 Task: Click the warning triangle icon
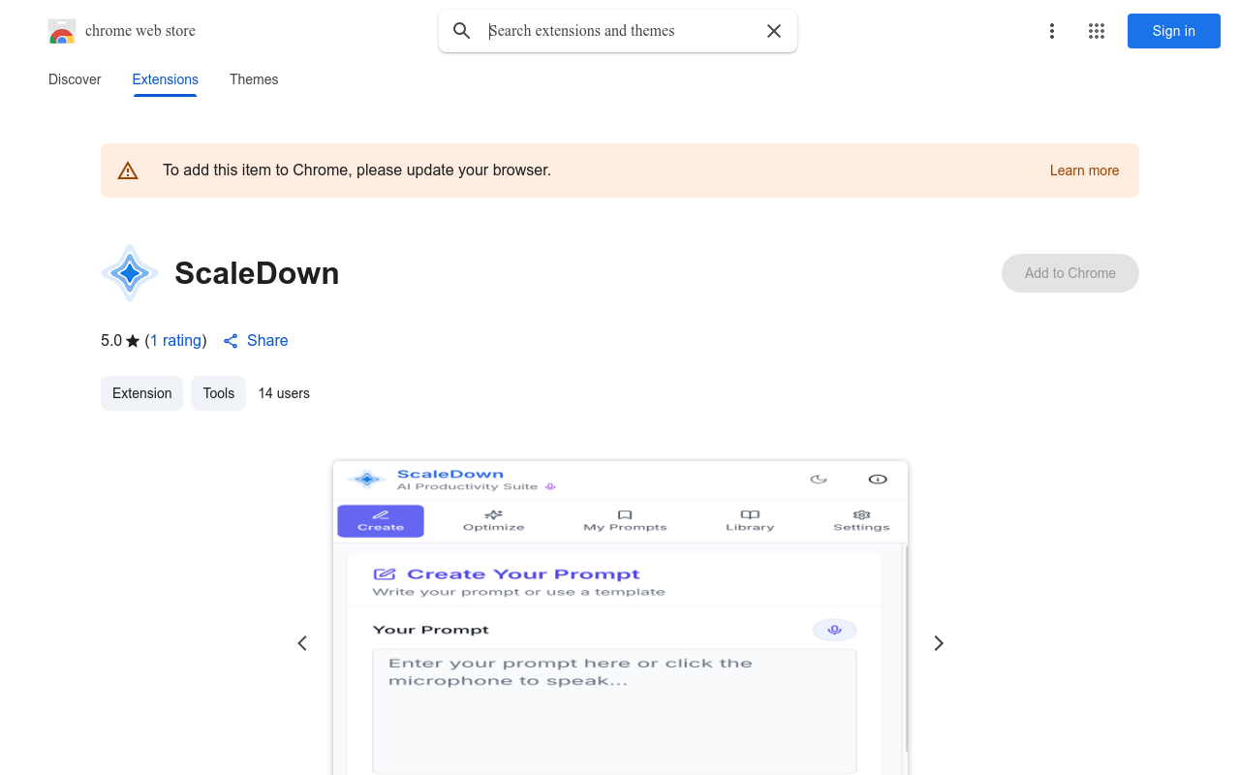[128, 170]
